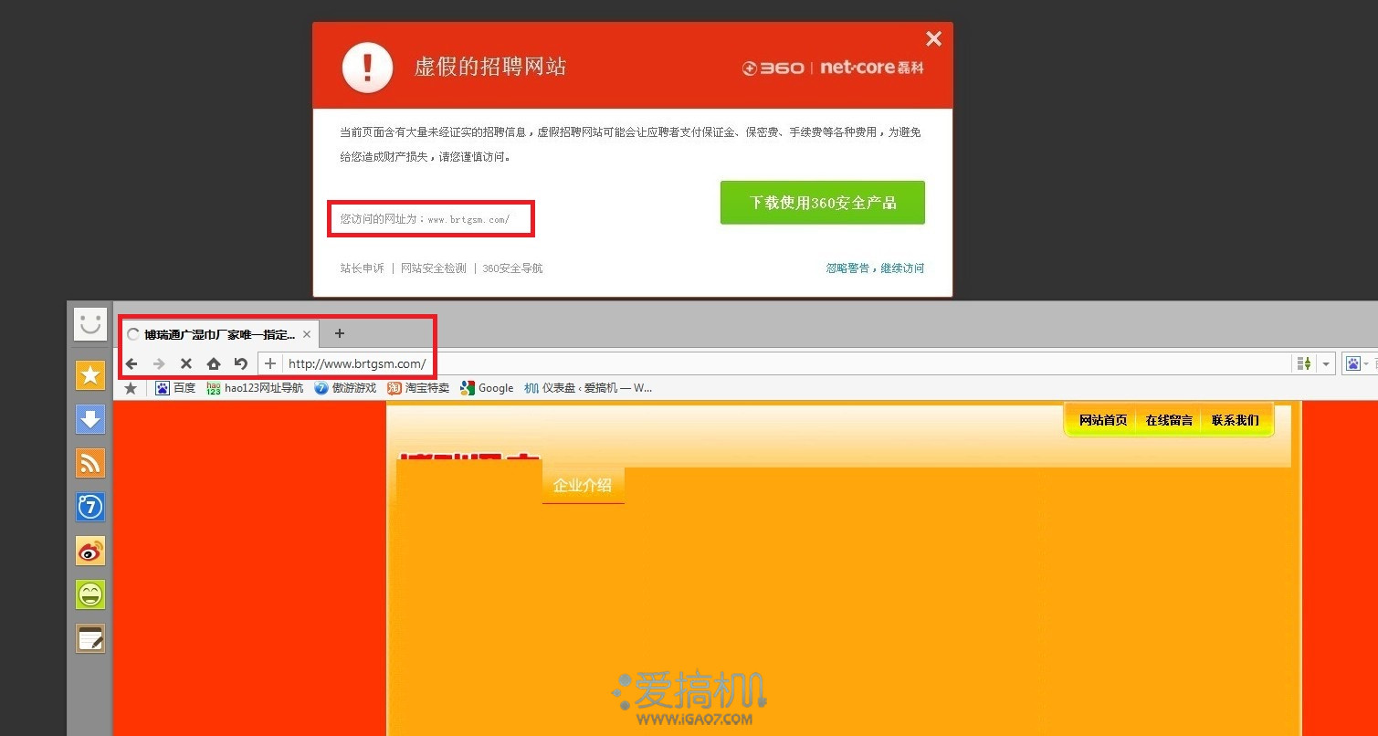The width and height of the screenshot is (1378, 736).
Task: Open a new tab with plus button
Action: (340, 333)
